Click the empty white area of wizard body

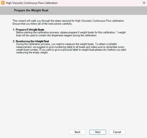click(73, 87)
